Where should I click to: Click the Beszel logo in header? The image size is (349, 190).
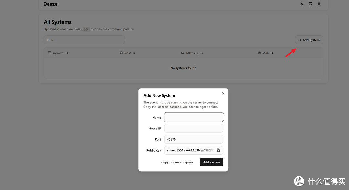(x=51, y=4)
